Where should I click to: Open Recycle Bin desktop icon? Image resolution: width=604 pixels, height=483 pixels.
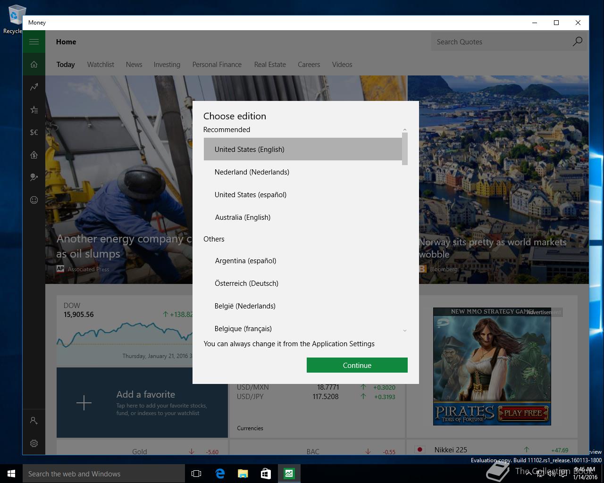coord(14,19)
